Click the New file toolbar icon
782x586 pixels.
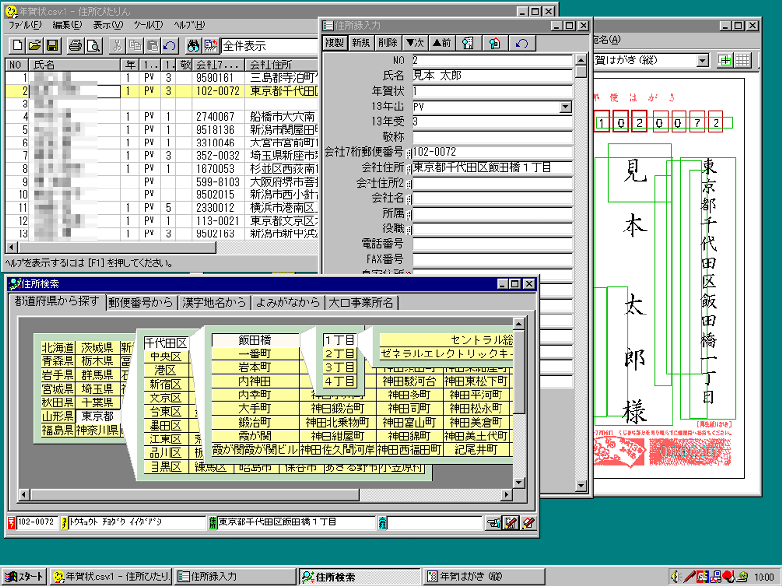click(x=17, y=46)
